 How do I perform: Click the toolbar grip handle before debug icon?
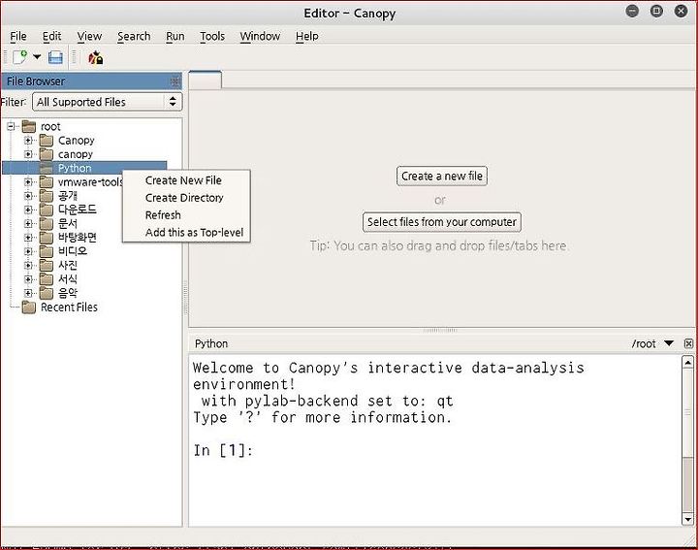[x=75, y=57]
